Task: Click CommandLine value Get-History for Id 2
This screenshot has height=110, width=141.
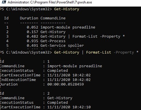Action: [60, 98]
